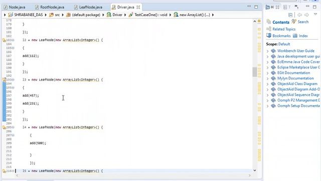Expand breadcrumb arrow after Driver
The image size is (321, 181).
[x=125, y=15]
